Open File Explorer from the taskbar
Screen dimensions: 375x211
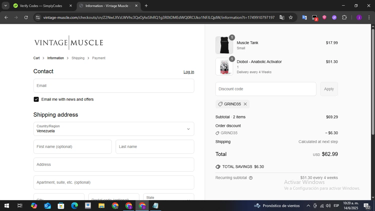pos(101,206)
